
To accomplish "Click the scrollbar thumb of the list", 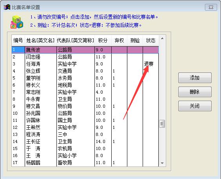I will pyautogui.click(x=162, y=124).
